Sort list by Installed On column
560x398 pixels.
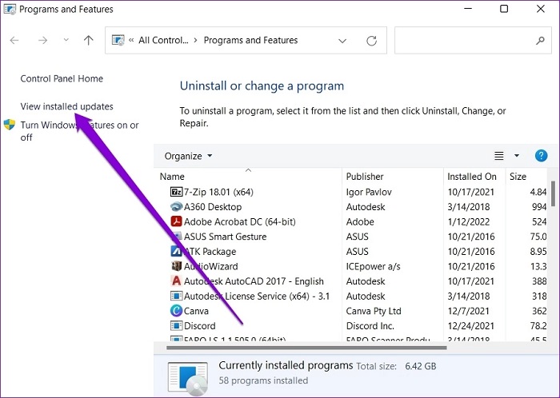pos(474,176)
